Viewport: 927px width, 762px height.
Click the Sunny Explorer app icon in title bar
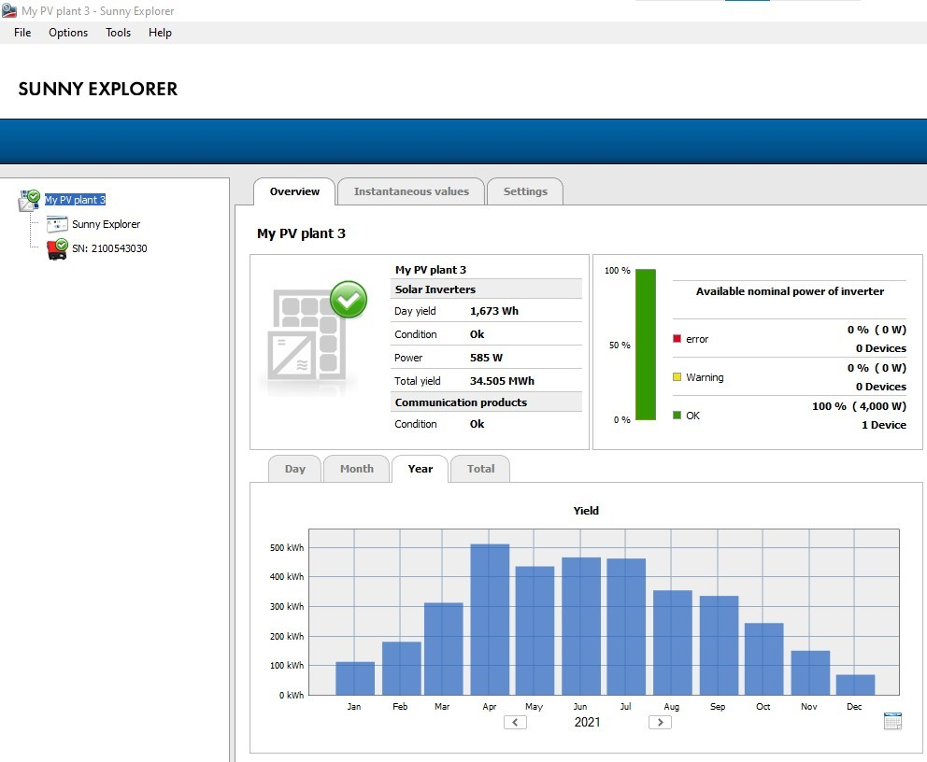8,10
